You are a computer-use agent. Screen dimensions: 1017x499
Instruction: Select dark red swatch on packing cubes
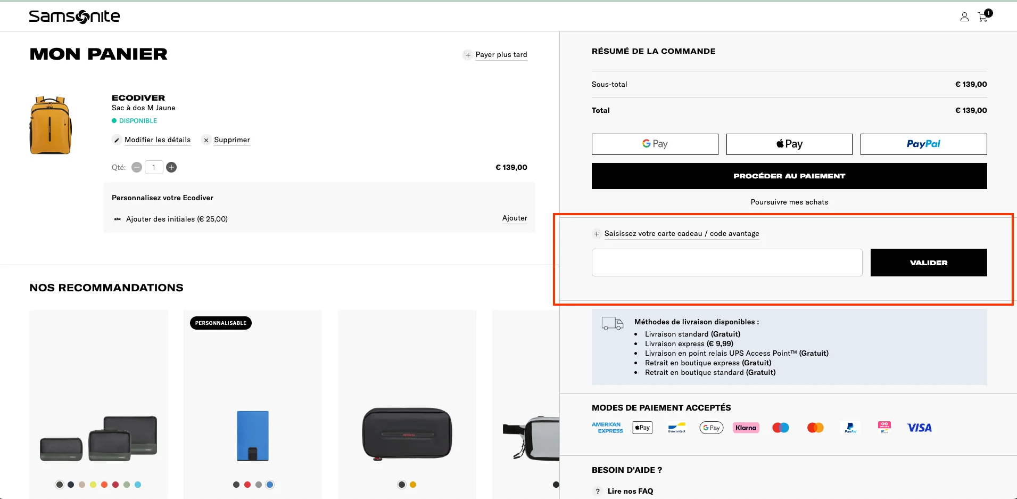click(x=115, y=485)
